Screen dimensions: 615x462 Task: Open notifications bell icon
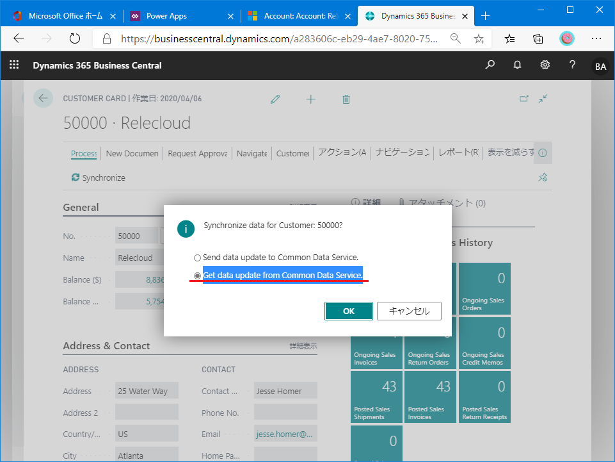click(517, 65)
